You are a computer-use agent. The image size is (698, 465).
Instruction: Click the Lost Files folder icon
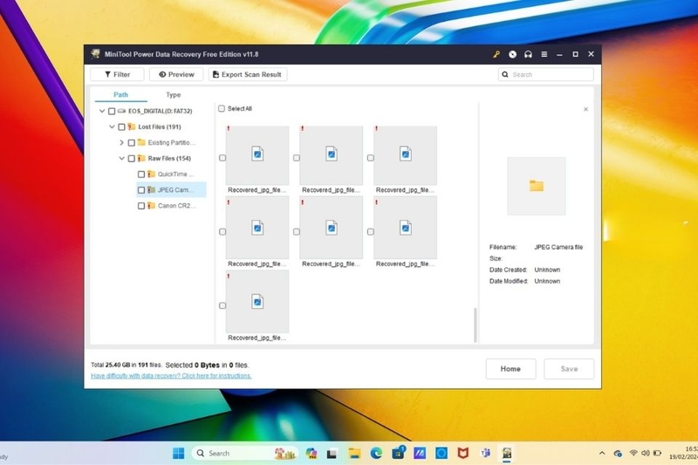pos(132,127)
